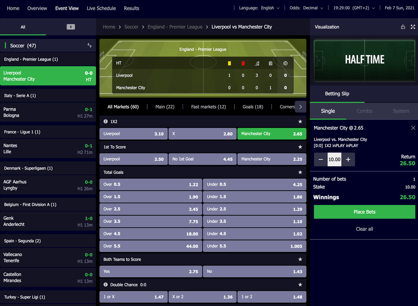
Task: Select Over 2.5 total goals odds
Action: click(x=150, y=209)
